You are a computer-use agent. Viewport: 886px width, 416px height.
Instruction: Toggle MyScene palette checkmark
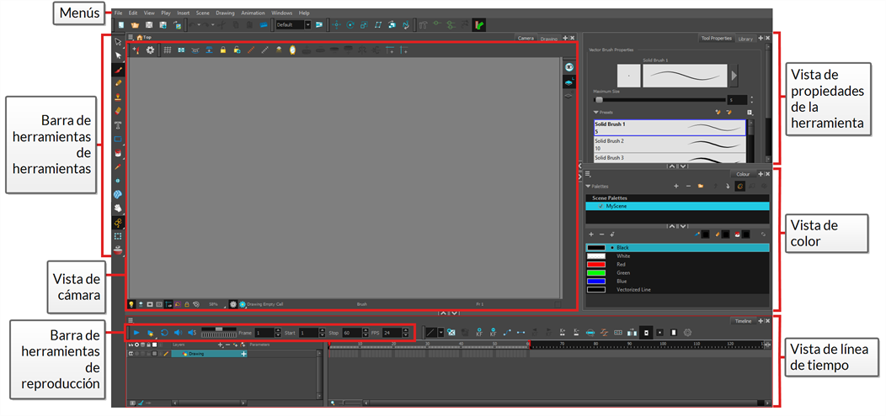(x=600, y=206)
